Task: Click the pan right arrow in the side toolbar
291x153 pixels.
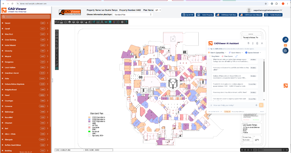Action: [57, 61]
